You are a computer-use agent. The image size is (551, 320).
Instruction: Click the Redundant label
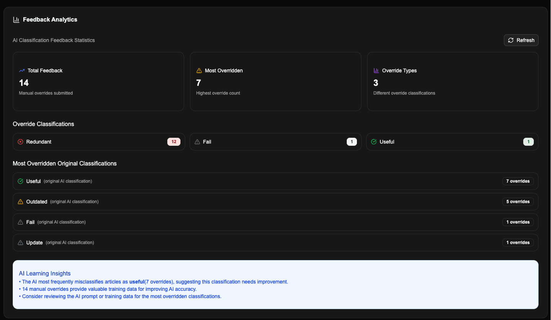pos(39,142)
